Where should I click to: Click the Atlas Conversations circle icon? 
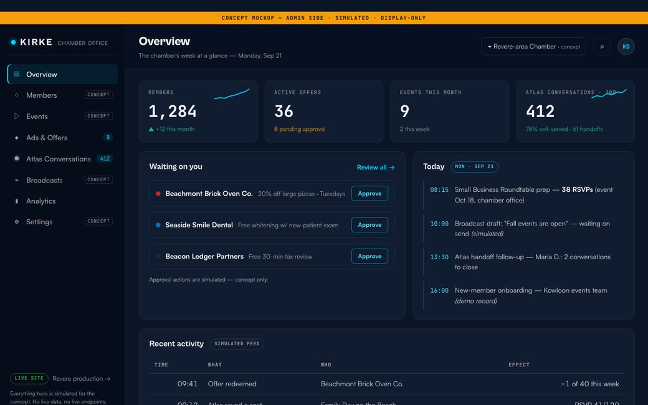(17, 159)
